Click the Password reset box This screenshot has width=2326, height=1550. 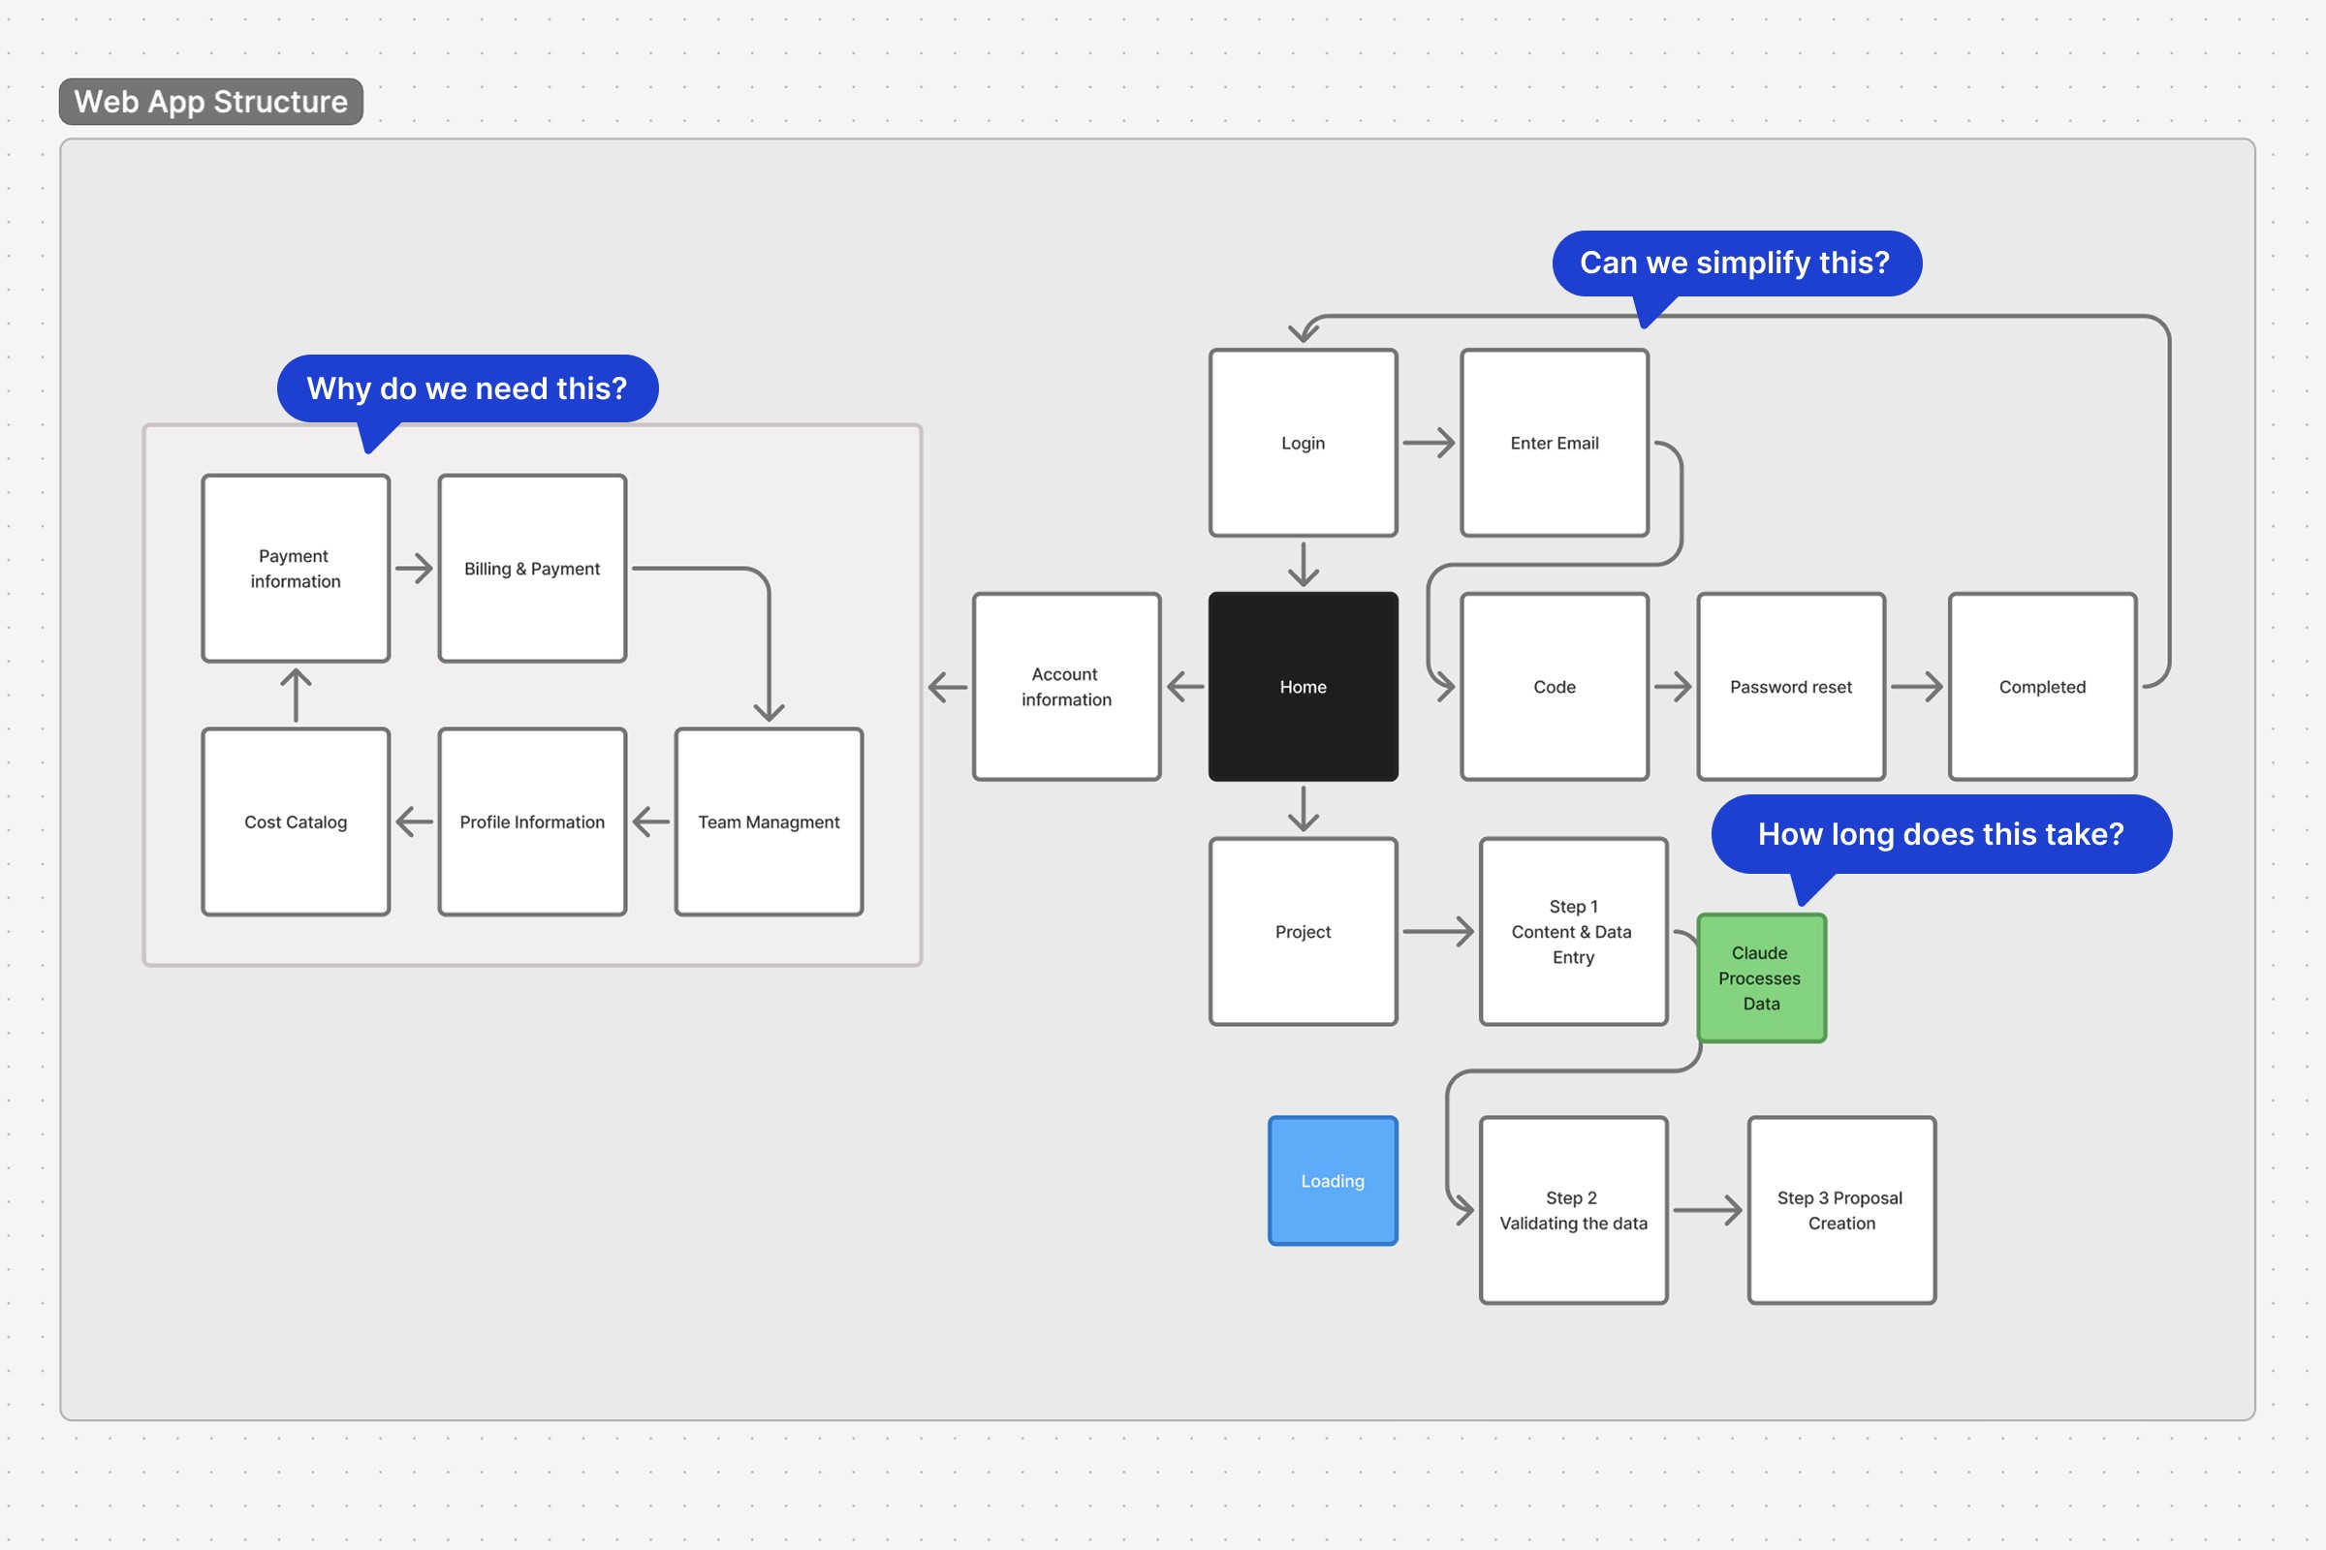click(x=1790, y=686)
